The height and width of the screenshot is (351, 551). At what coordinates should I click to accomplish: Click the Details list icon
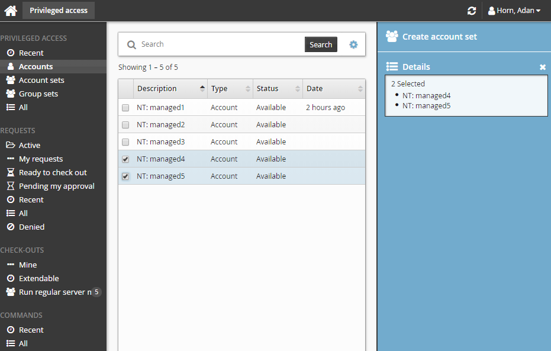coord(392,67)
